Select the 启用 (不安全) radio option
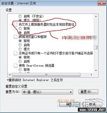Viewport: 107px width, 113px height. [x=20, y=16]
